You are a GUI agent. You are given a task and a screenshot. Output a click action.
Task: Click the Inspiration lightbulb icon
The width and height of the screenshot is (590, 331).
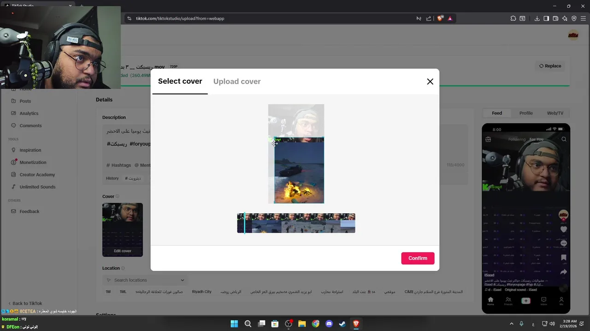[13, 150]
